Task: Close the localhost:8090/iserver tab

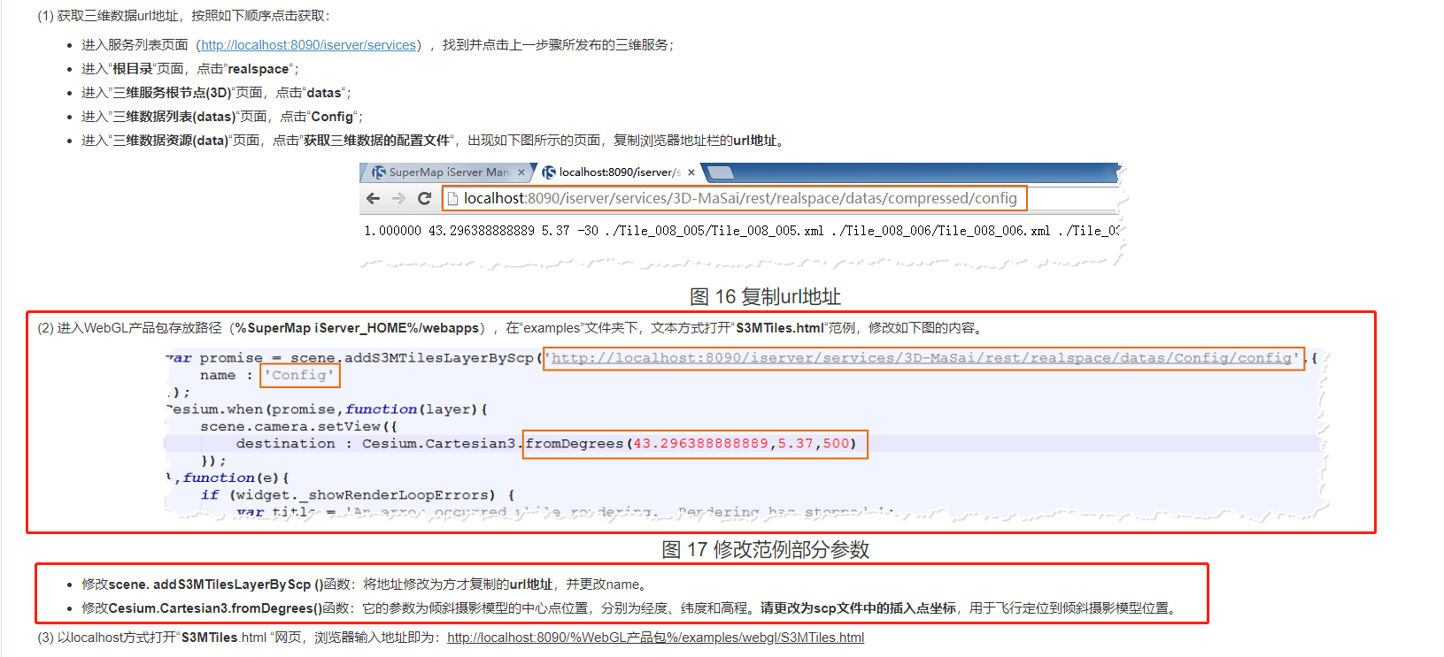Action: tap(691, 172)
